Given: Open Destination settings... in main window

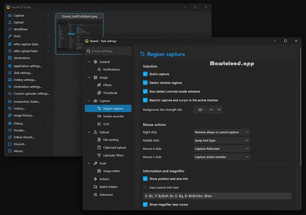Looking at the screenshot, I should click(x=29, y=86).
